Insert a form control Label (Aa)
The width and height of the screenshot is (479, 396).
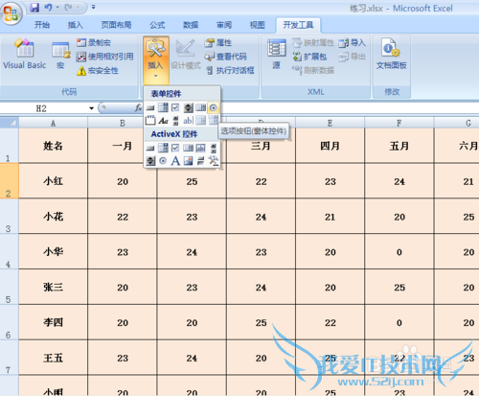(x=163, y=121)
